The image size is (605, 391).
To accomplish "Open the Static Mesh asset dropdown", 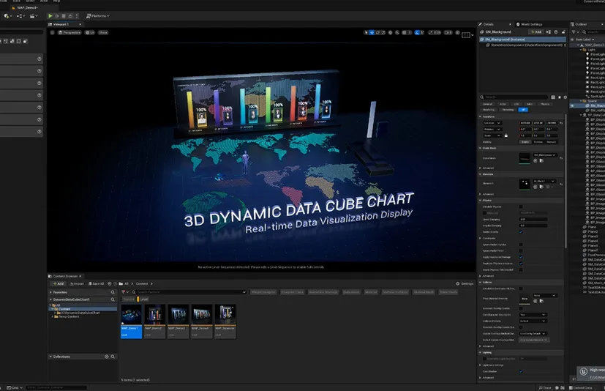I will (x=545, y=155).
